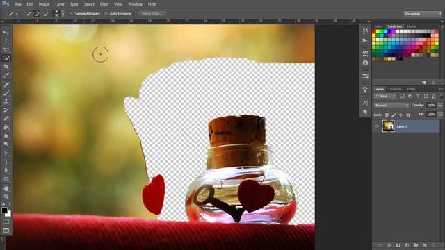Open the Filter menu
Image resolution: width=445 pixels, height=250 pixels.
click(104, 4)
